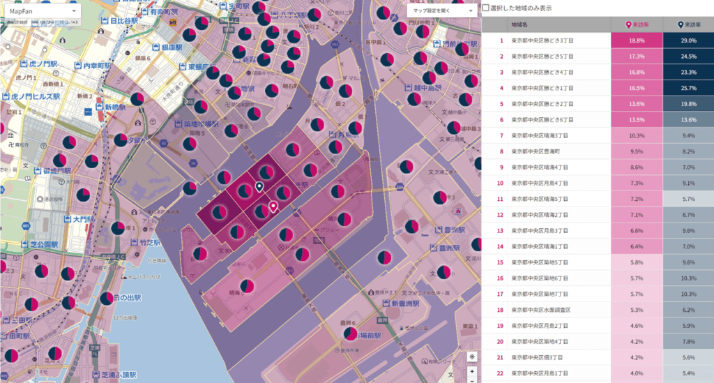Image resolution: width=714 pixels, height=383 pixels.
Task: Sort by pink 来訪率 column header
Action: click(637, 24)
